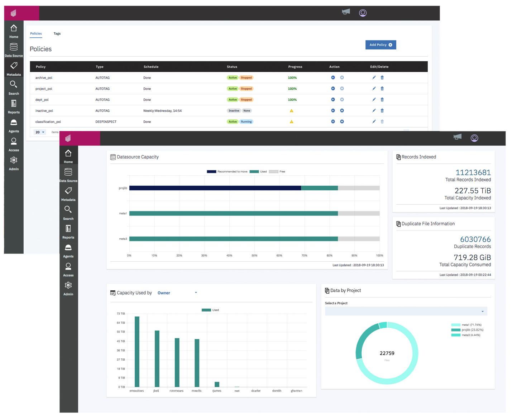Delete the inactive_pol policy
The height and width of the screenshot is (419, 512).
pos(382,110)
